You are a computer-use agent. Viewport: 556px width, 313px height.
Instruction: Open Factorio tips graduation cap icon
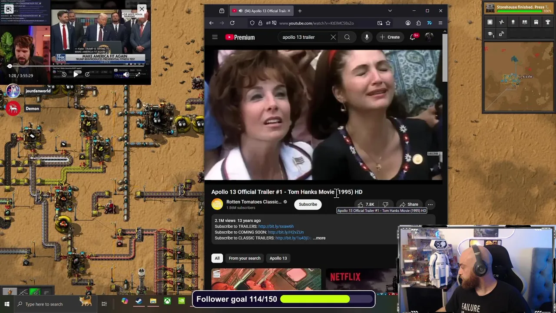pos(490,34)
